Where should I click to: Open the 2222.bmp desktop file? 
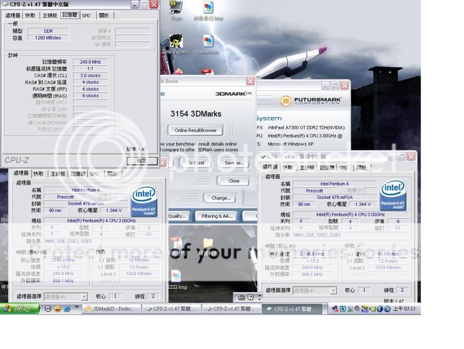click(177, 280)
